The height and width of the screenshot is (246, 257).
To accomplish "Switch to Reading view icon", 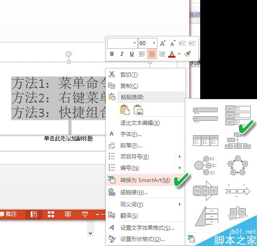I will pos(68,214).
